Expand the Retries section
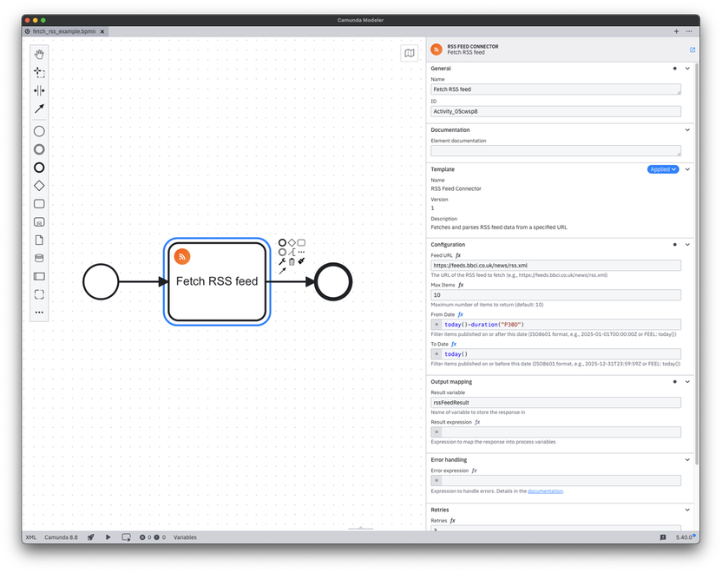 coord(687,510)
